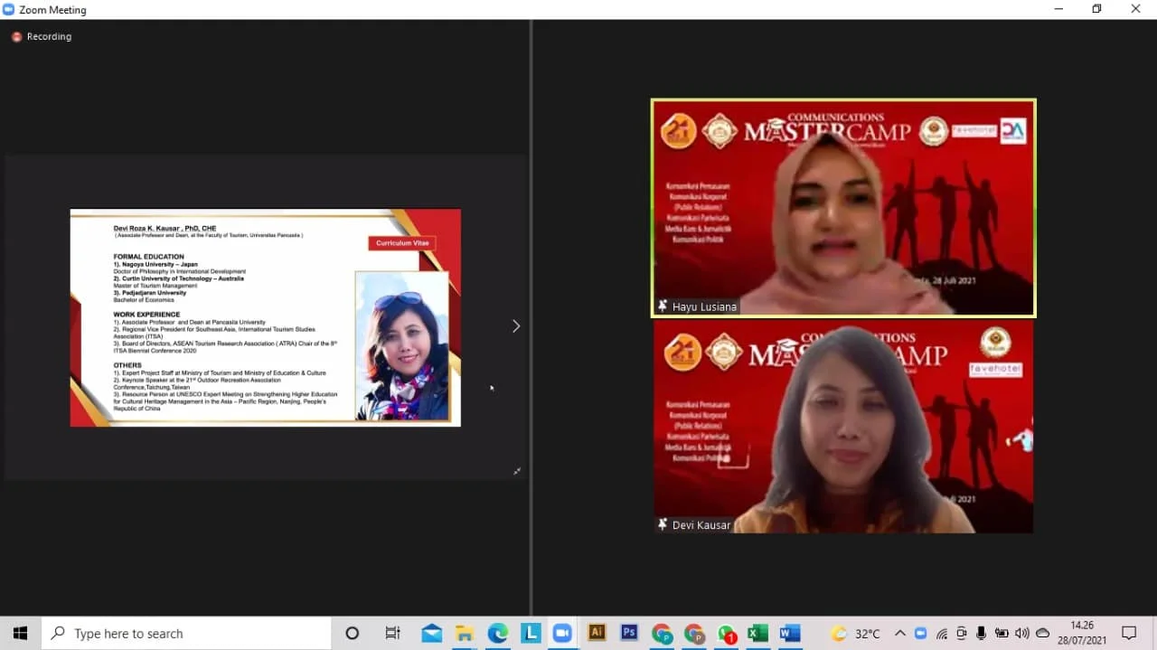Viewport: 1157px width, 650px height.
Task: Open the Windows Start menu
Action: coord(20,634)
